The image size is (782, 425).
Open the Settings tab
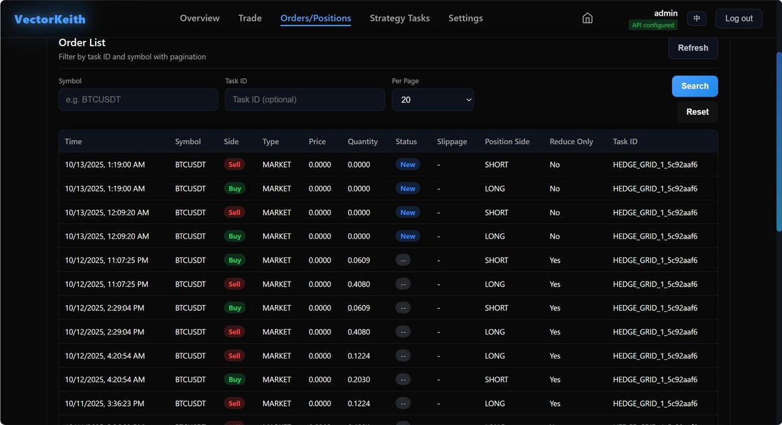tap(465, 18)
